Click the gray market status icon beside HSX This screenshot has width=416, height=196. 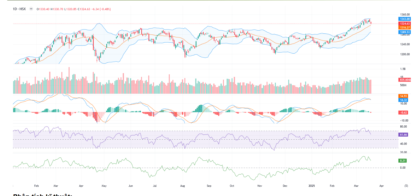tap(31, 9)
